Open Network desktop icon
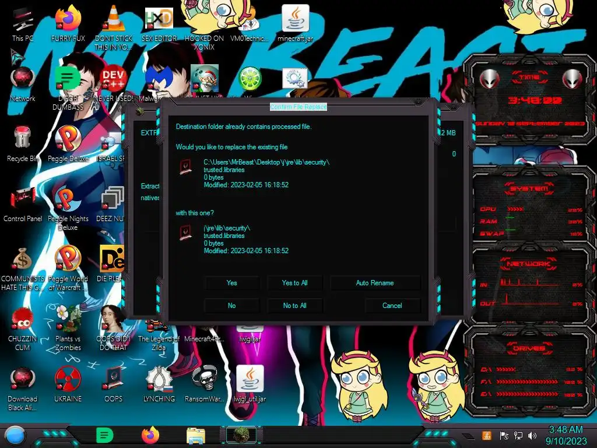This screenshot has width=597, height=448. pos(23,85)
